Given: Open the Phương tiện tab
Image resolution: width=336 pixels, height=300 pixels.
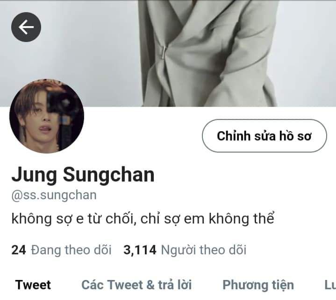Looking at the screenshot, I should (x=258, y=285).
